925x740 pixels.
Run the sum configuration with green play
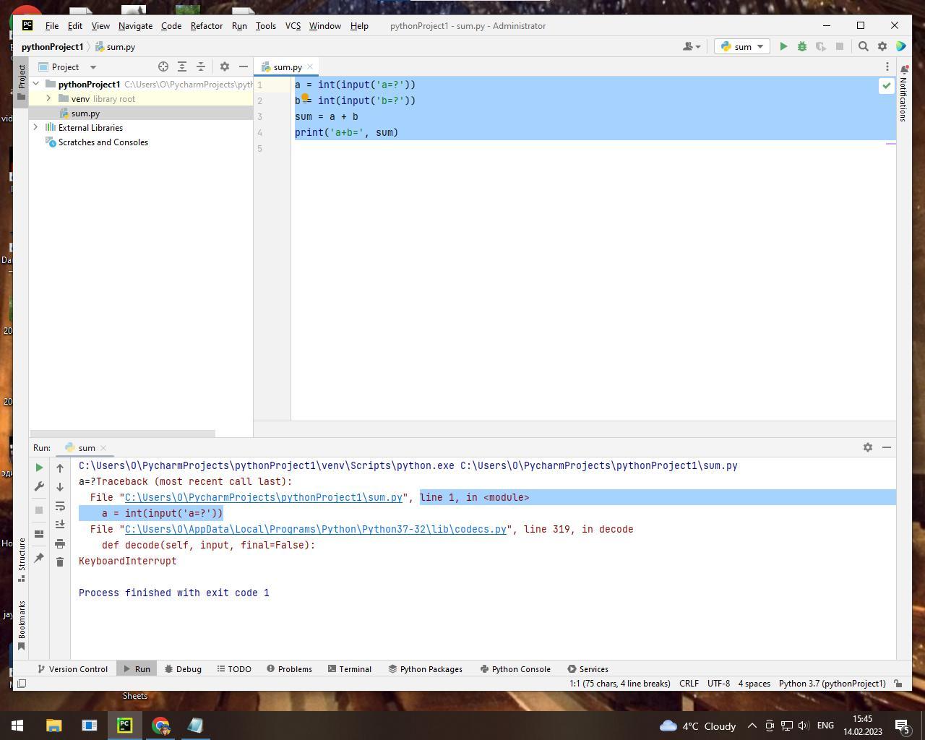(x=783, y=46)
